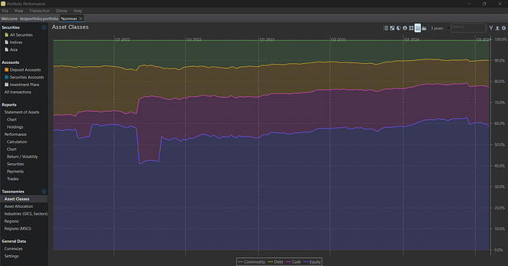This screenshot has width=508, height=266.
Task: Select Regions taxonomy
Action: coord(11,221)
